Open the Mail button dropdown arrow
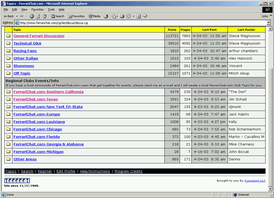This screenshot has width=274, height=198. [x=117, y=16]
